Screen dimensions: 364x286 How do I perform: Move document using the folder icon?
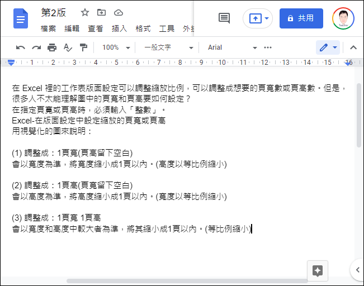[101, 12]
